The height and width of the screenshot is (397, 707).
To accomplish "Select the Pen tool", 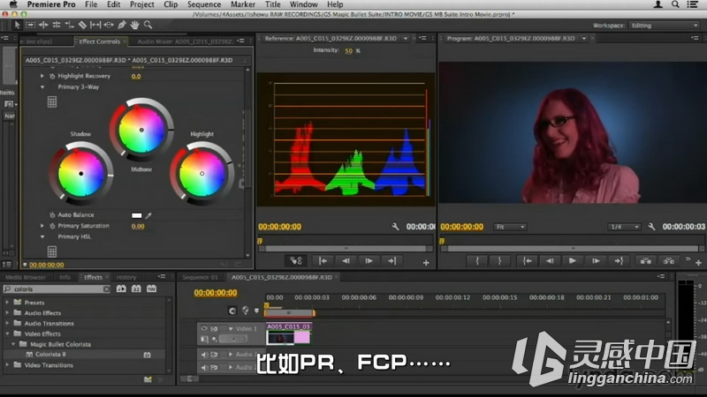I will [x=122, y=26].
